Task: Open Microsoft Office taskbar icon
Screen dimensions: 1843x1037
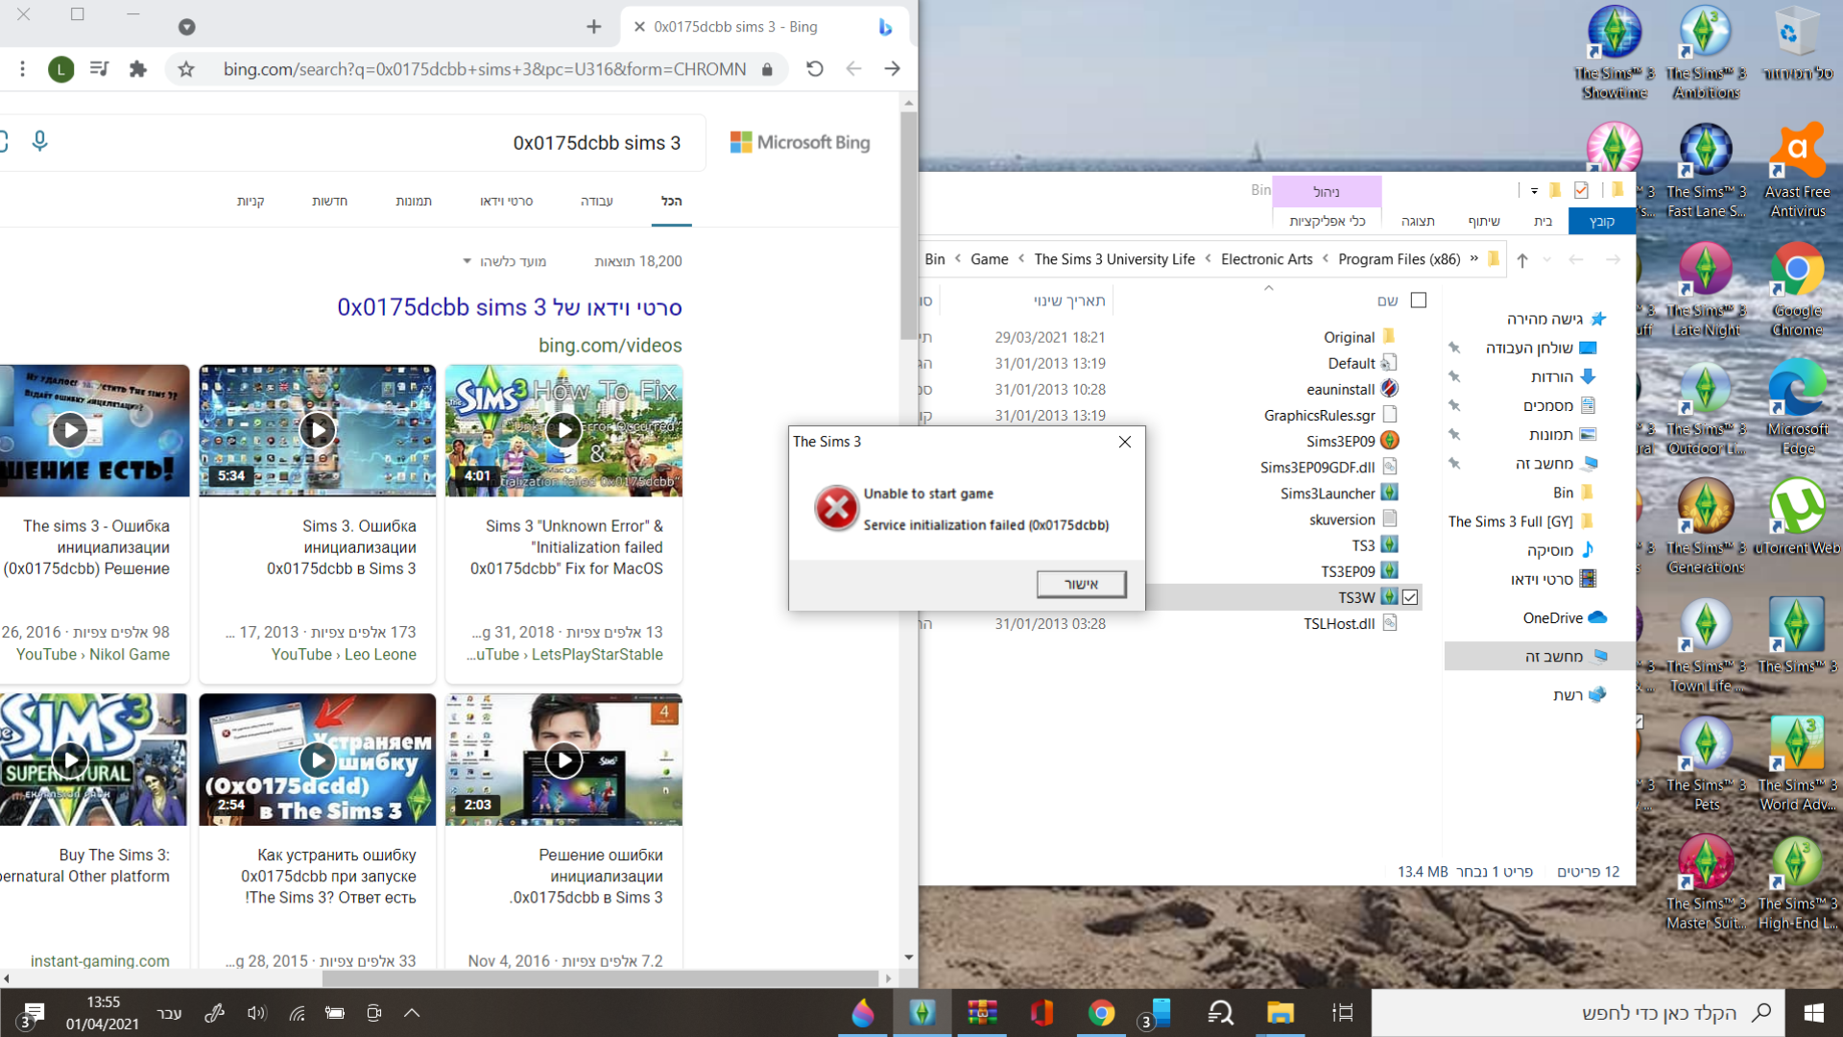Action: pos(1041,1012)
